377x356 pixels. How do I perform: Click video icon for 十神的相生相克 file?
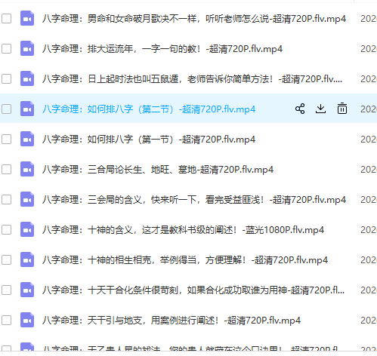(x=27, y=259)
